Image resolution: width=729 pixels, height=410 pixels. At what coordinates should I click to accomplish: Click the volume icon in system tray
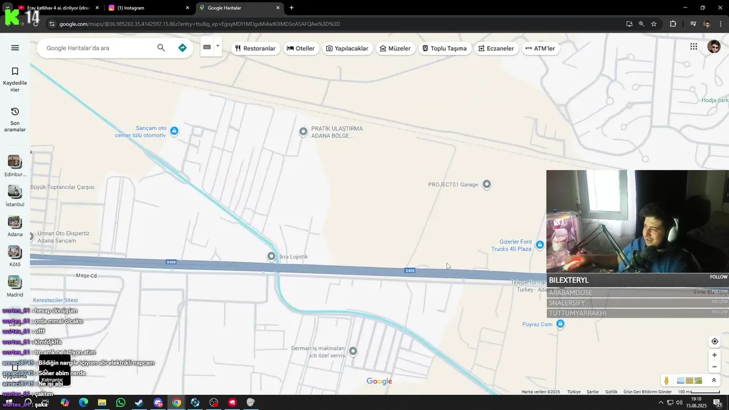coord(679,403)
